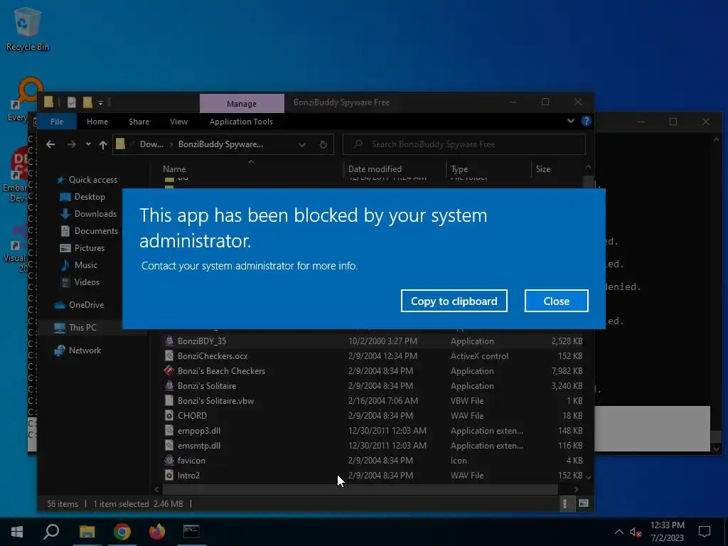The image size is (728, 546).
Task: Open the File menu in Explorer
Action: point(57,122)
